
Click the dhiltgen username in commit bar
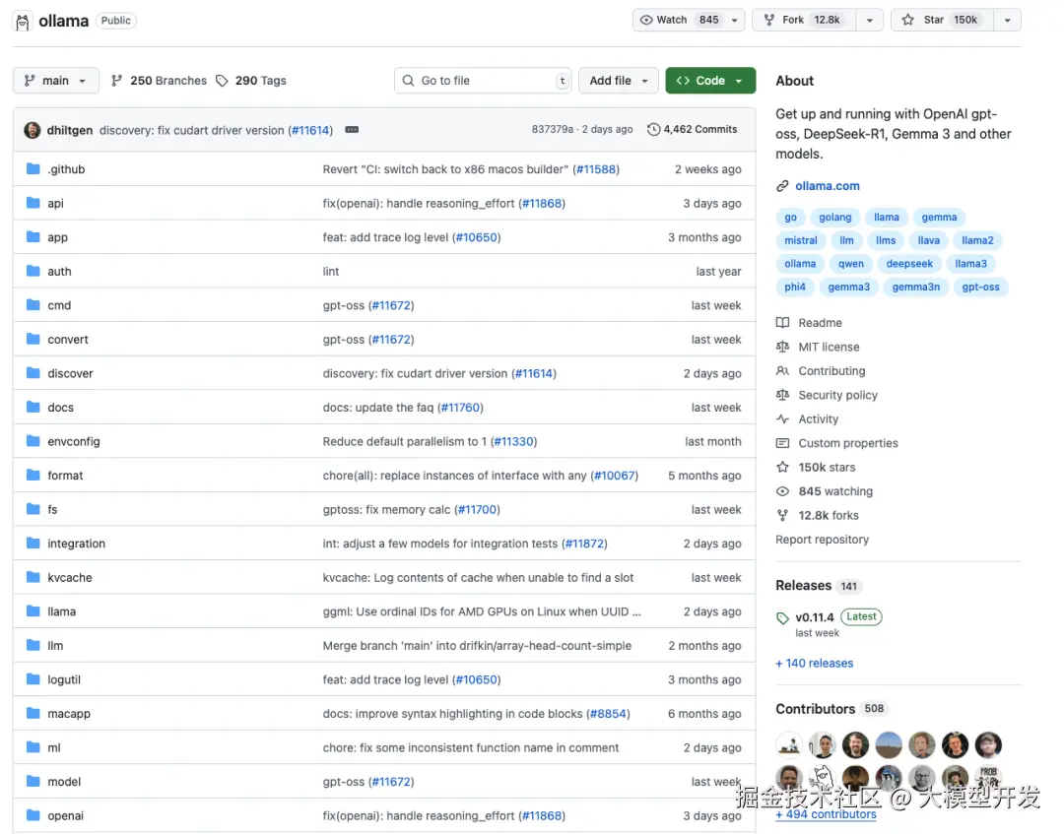click(x=70, y=130)
